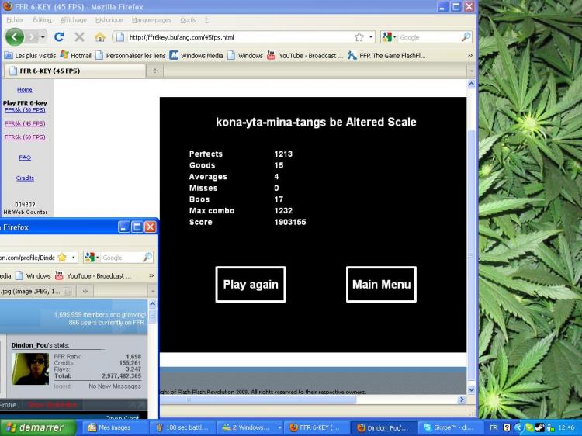
Task: Open the Windows Media bookmark
Action: point(196,56)
